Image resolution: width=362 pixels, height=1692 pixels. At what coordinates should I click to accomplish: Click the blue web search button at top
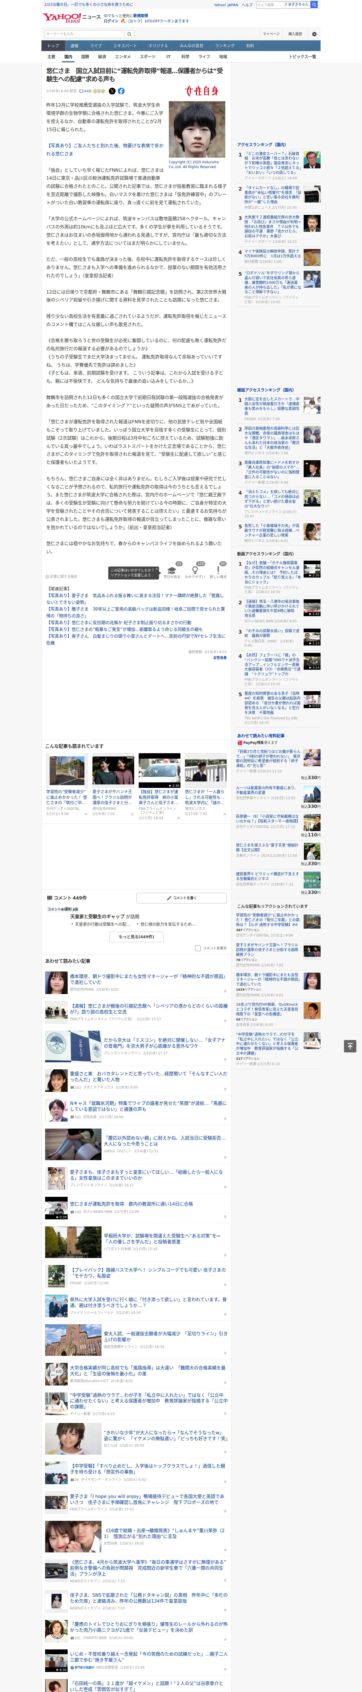(x=314, y=5)
